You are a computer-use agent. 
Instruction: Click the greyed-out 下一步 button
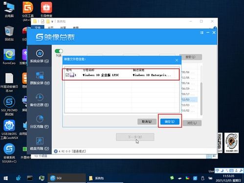click(135, 137)
